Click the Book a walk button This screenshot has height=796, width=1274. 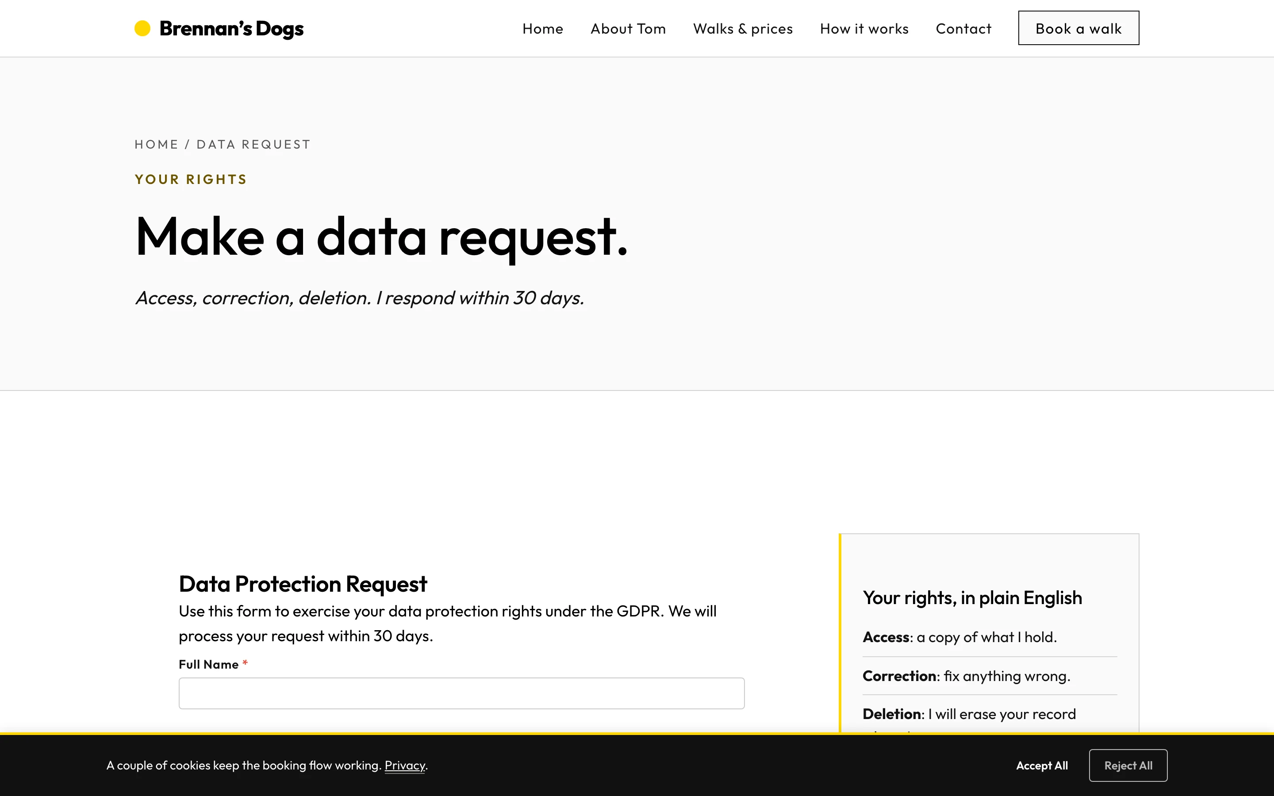[1078, 28]
